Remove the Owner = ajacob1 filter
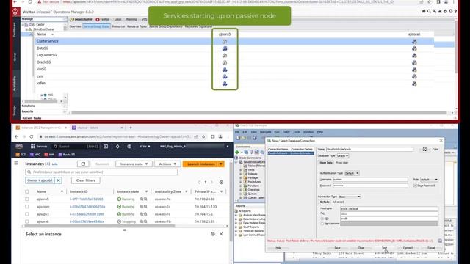This screenshot has width=470, height=264. click(x=58, y=180)
